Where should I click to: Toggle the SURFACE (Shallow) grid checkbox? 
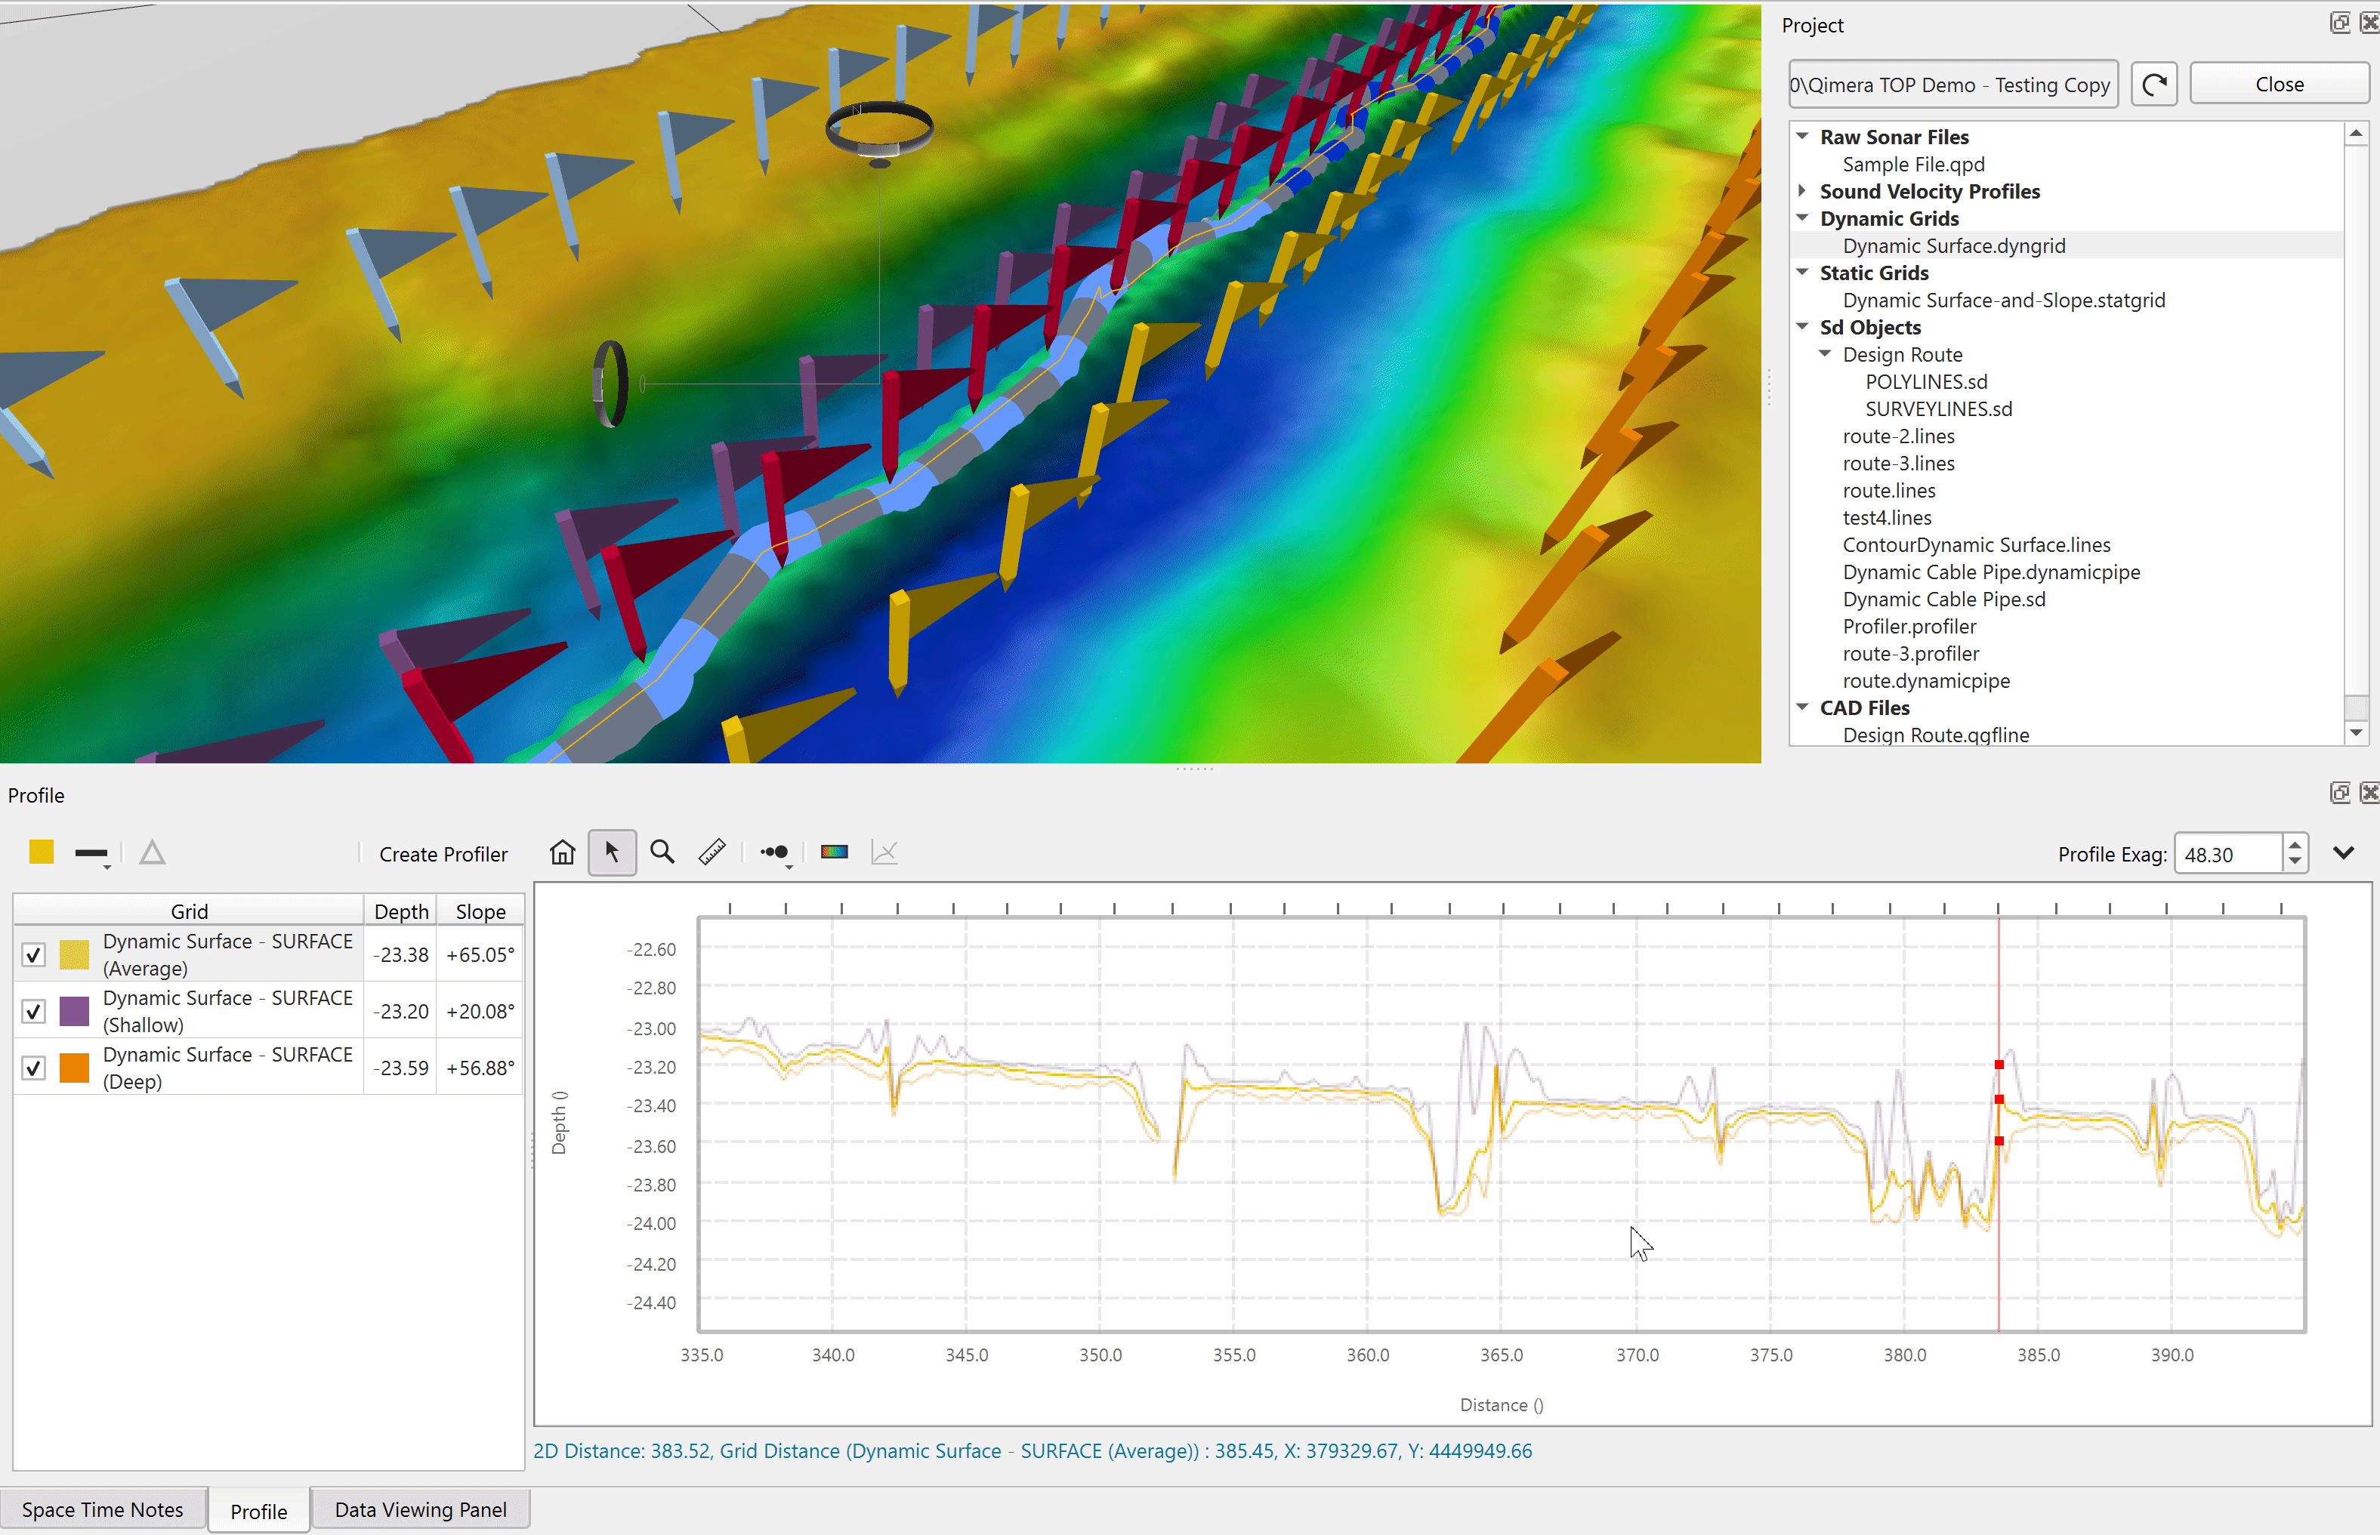point(34,1012)
